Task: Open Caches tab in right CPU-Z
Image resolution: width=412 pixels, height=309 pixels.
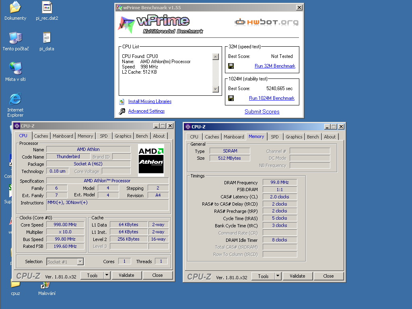Action: [x=212, y=137]
